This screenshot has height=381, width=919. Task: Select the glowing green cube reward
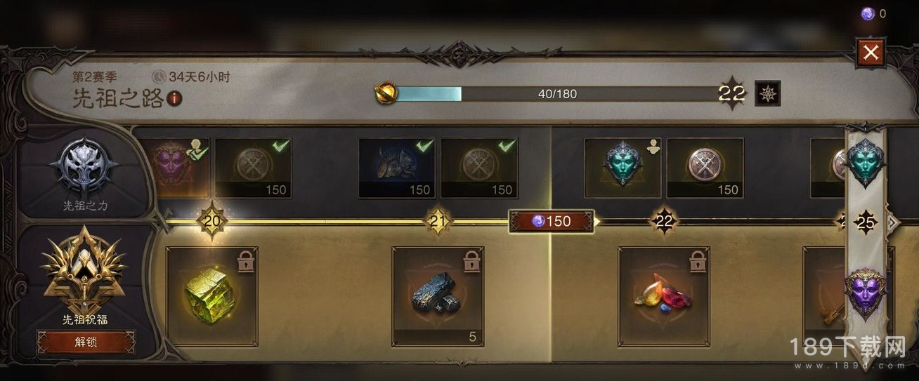tap(211, 296)
